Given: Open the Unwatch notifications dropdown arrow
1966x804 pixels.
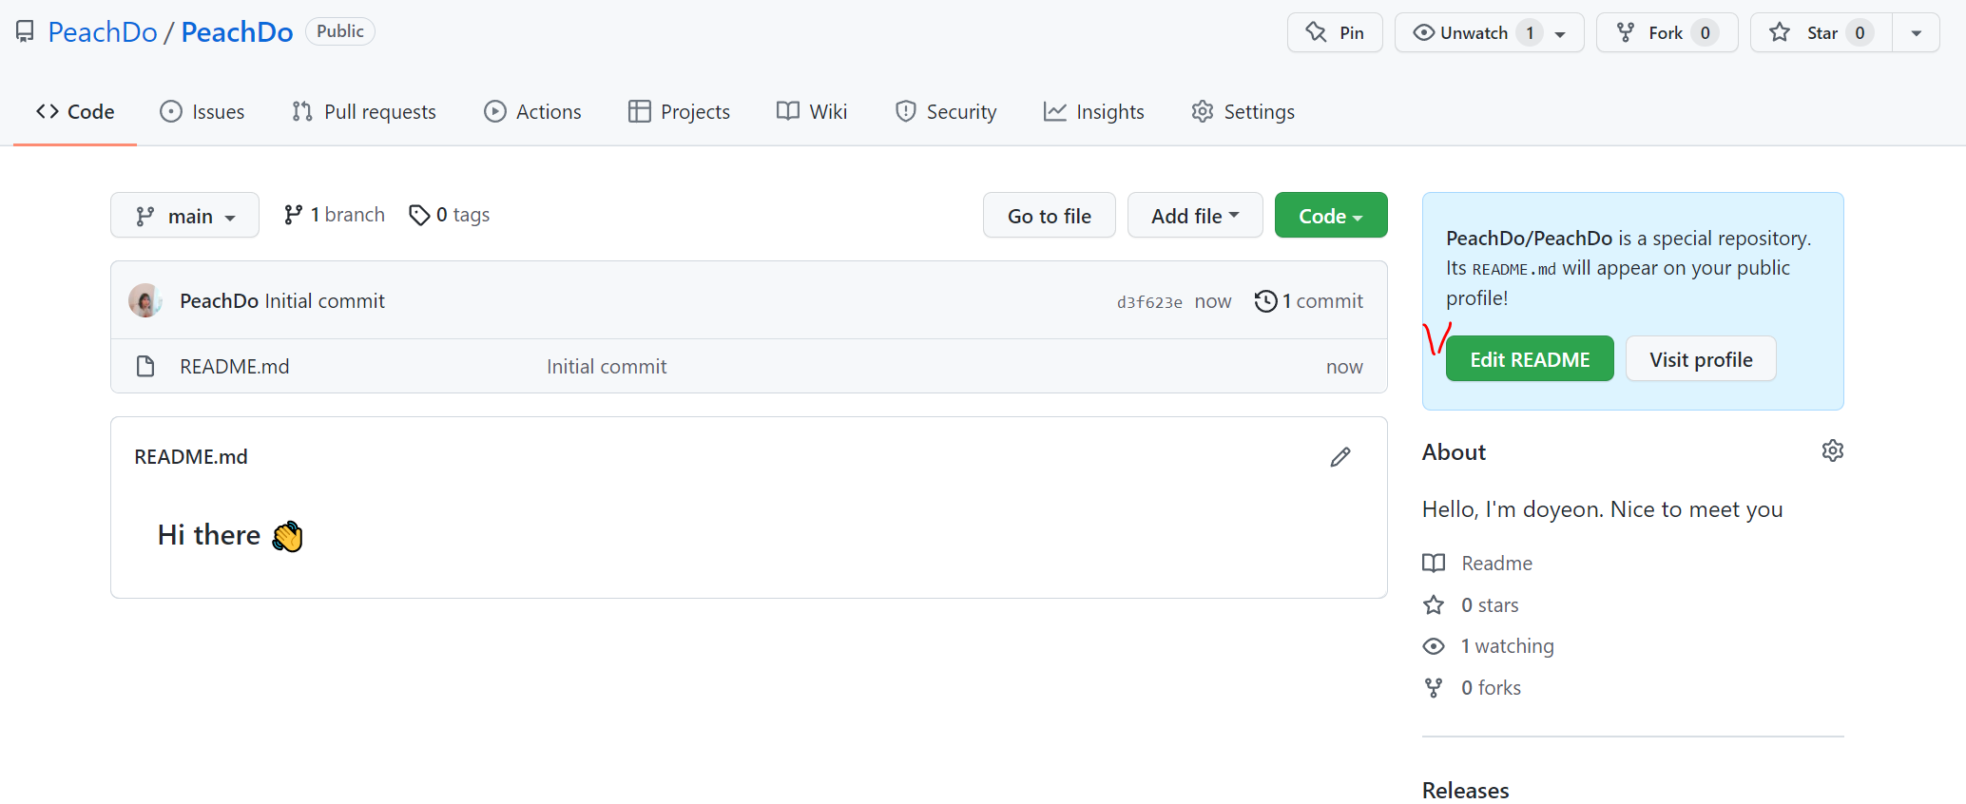Looking at the screenshot, I should pos(1560,33).
